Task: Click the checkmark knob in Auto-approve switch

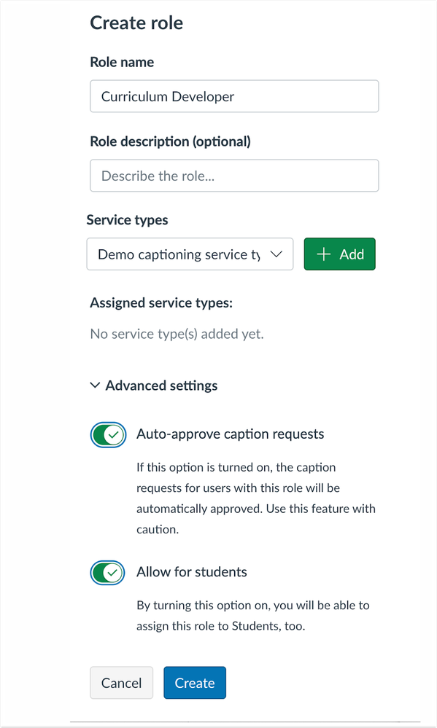Action: coord(113,435)
